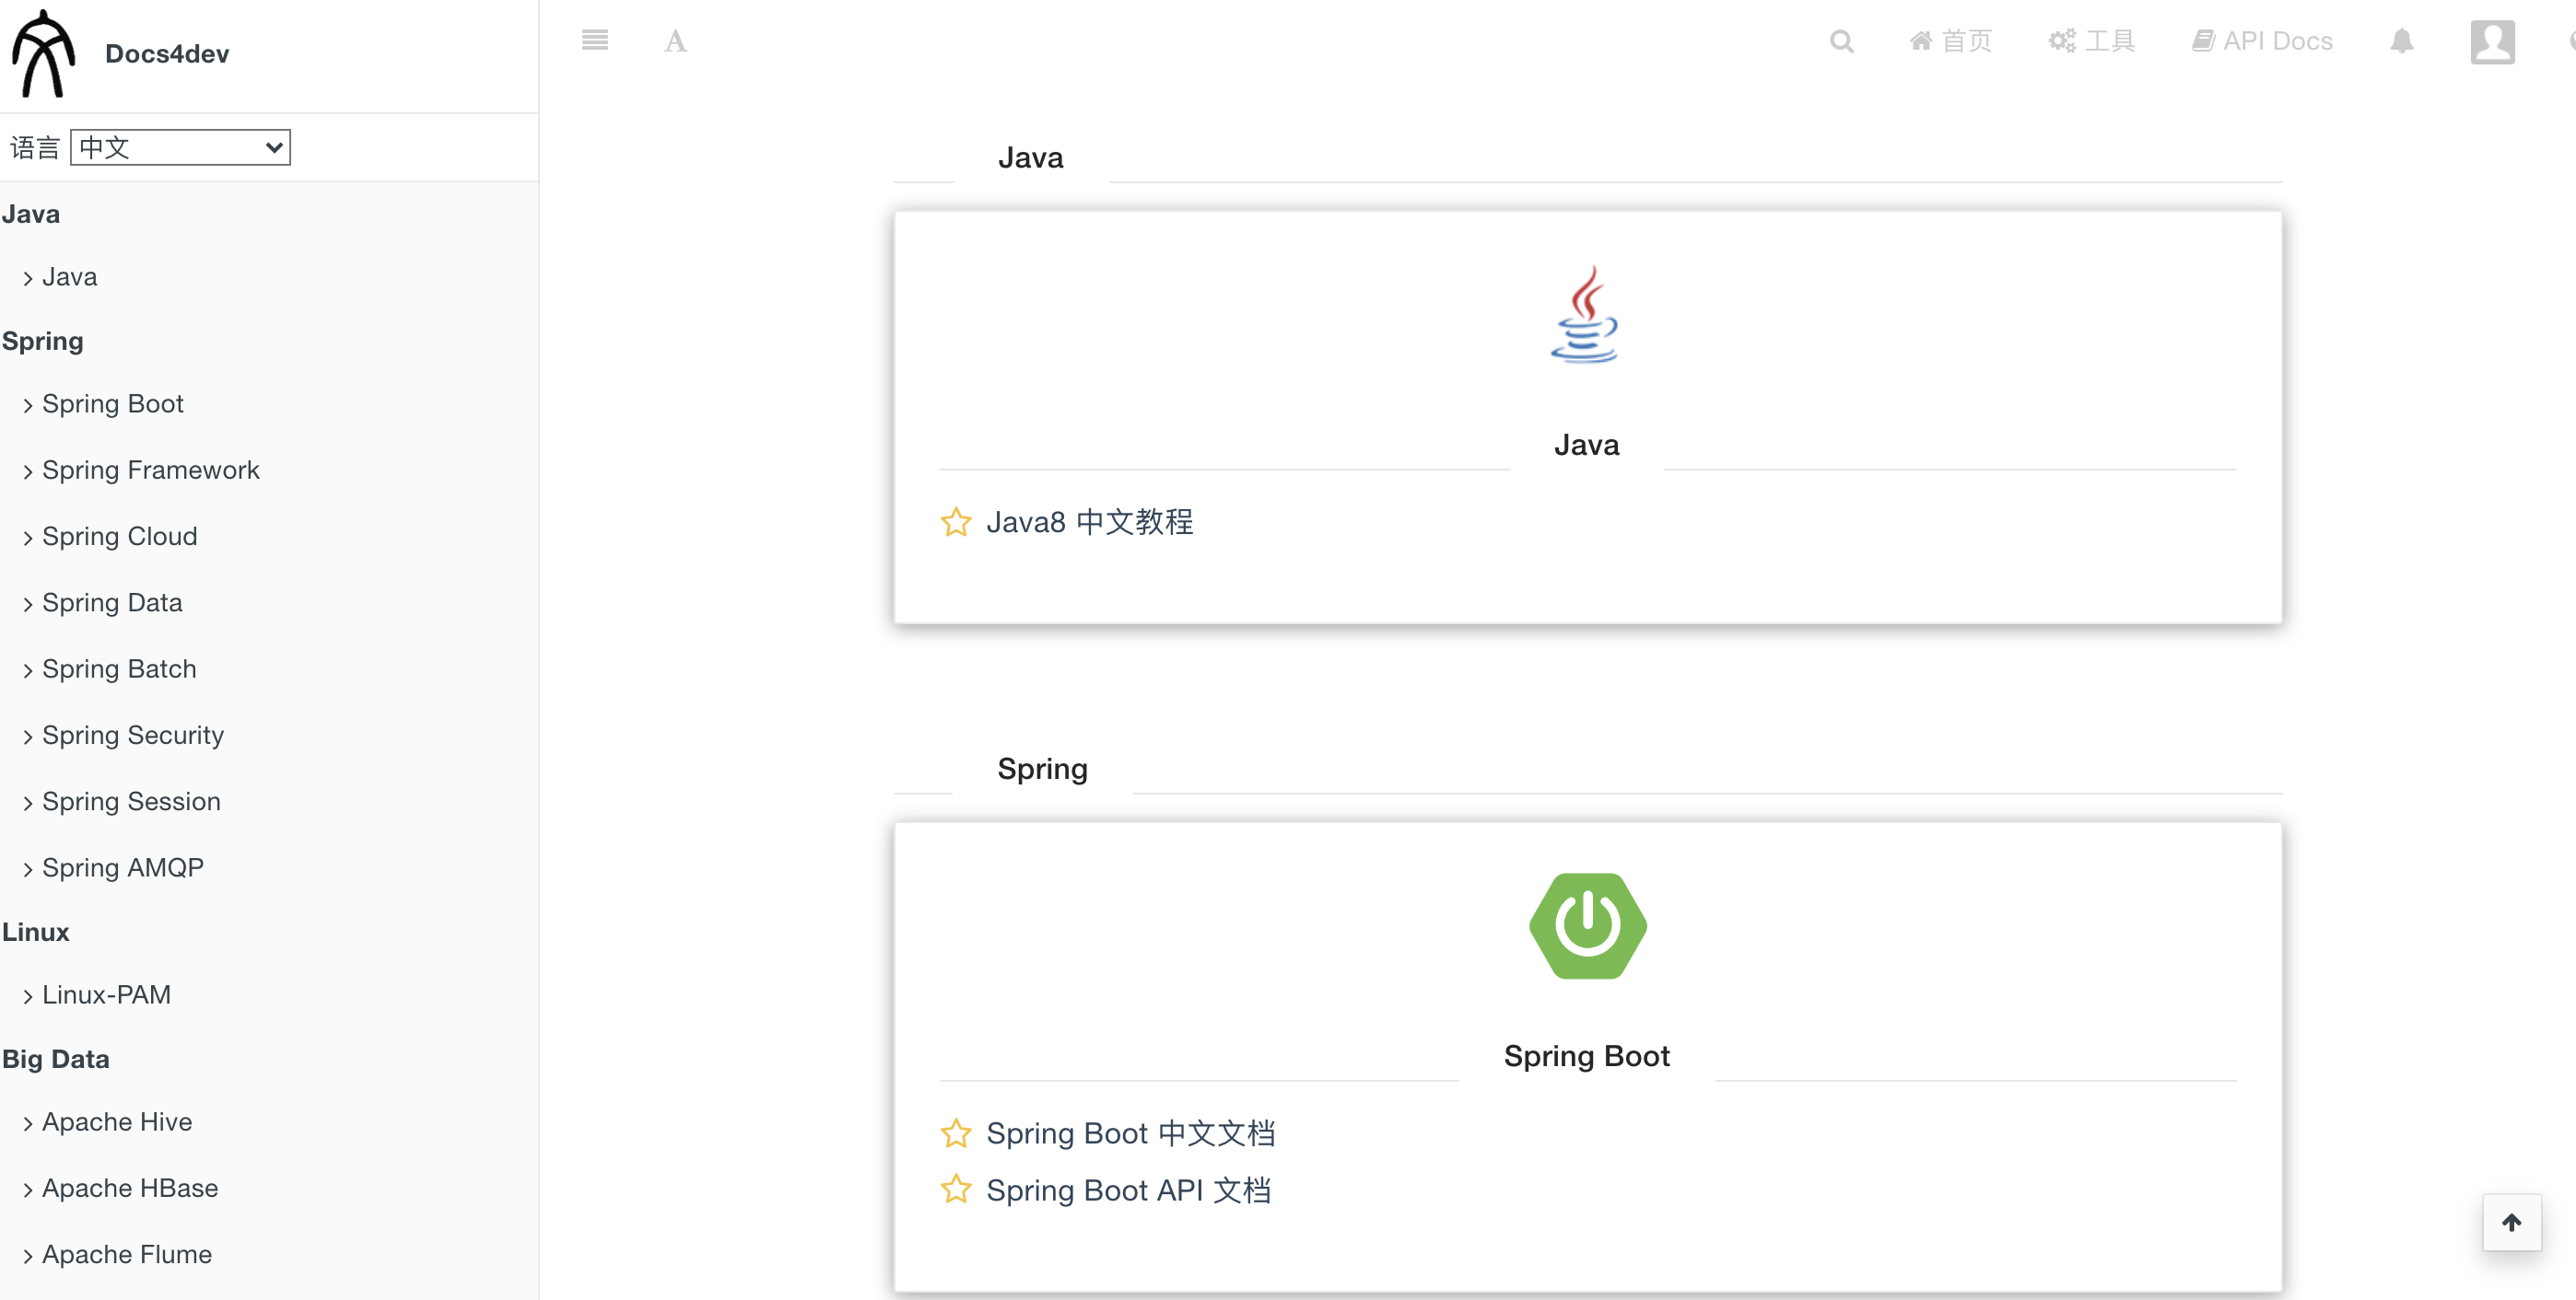
Task: Expand Java item in sidebar
Action: point(60,277)
